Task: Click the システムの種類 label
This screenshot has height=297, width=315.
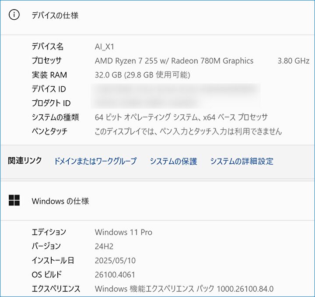Action: pos(56,117)
